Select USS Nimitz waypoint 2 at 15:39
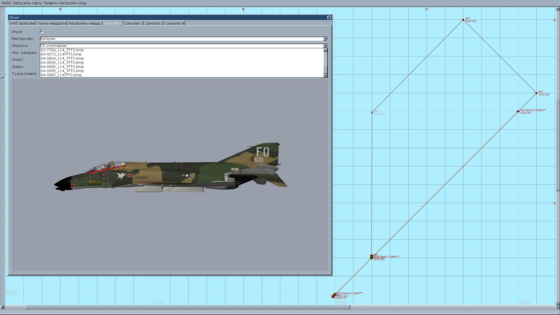Viewport: 560px width, 315px height. tap(518, 112)
